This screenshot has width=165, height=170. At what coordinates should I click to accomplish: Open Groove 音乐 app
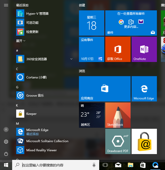pos(35,96)
